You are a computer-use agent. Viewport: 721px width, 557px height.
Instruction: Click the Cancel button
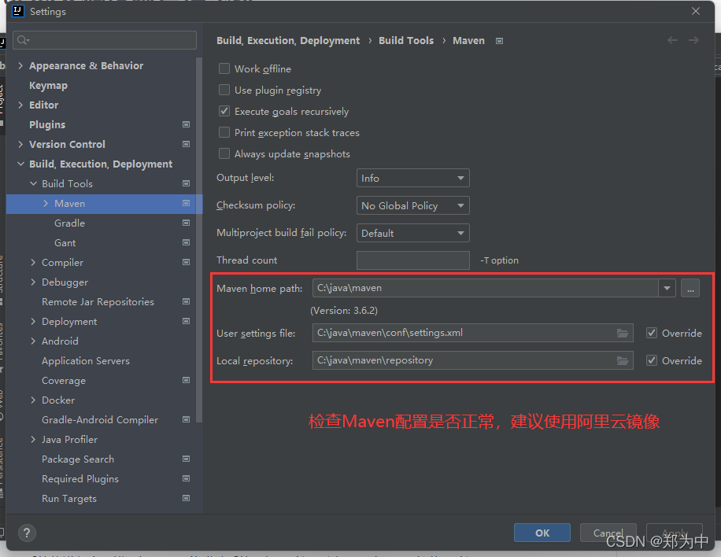click(608, 533)
